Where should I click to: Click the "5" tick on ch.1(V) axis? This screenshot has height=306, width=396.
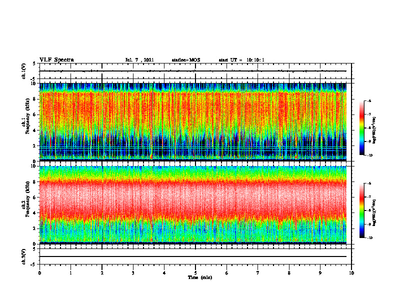tap(35, 63)
